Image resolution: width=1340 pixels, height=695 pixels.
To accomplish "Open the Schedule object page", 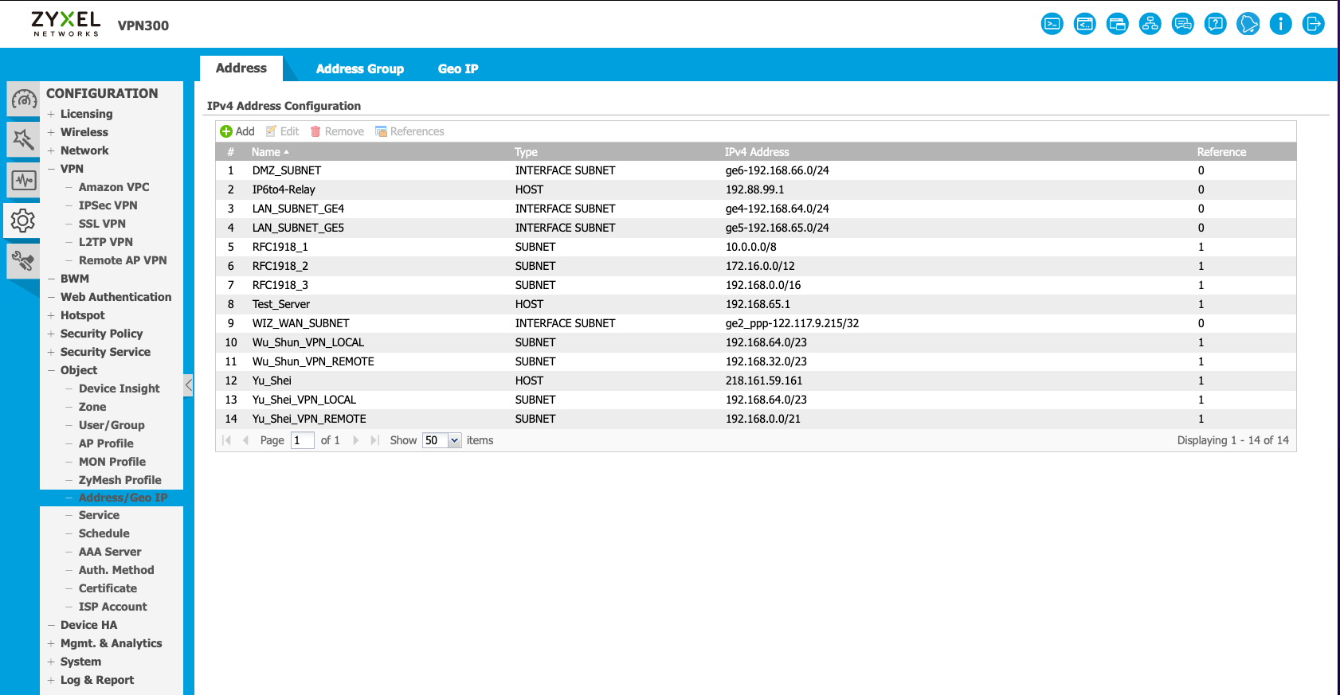I will coord(104,533).
